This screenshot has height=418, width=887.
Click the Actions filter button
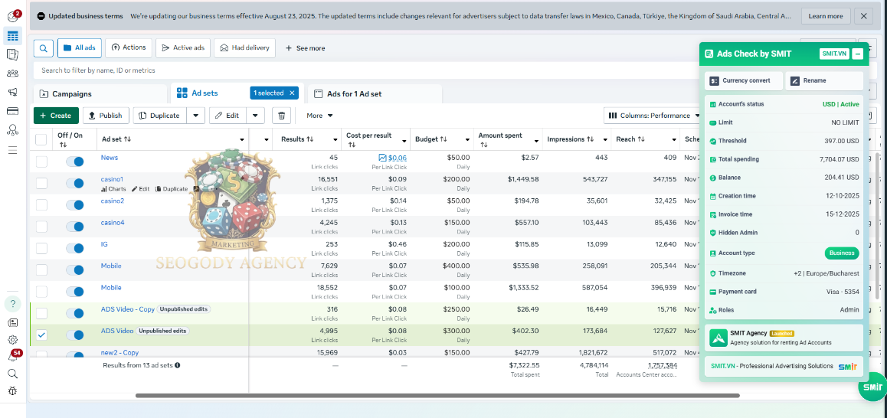click(x=129, y=48)
